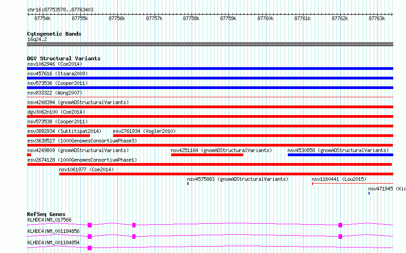Open the nsv4251164 gnomAD variant label
This screenshot has height=253, width=406.
click(x=221, y=150)
